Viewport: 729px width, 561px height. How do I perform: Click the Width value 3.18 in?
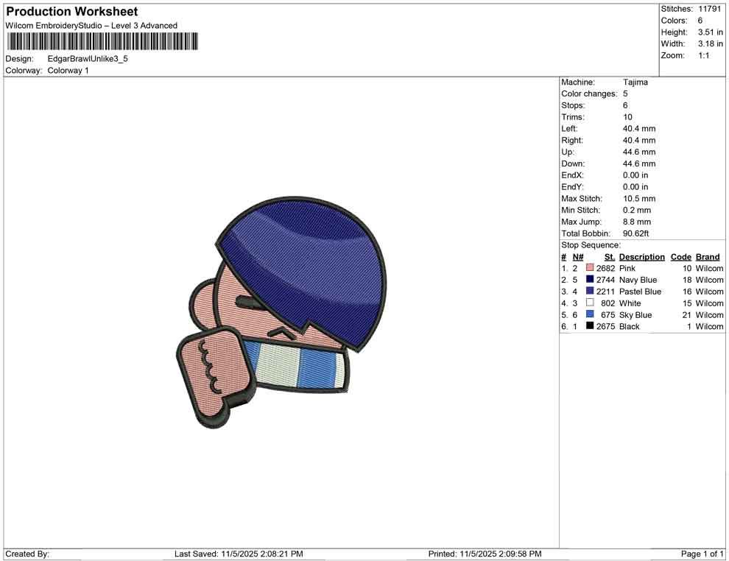(710, 43)
